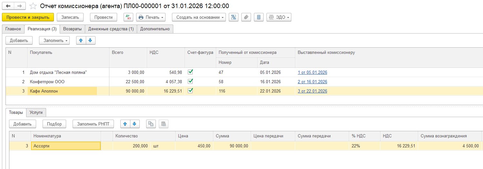Open the Дт/Кт postings view icon
Screen dimensions: 483x169
coord(128,17)
